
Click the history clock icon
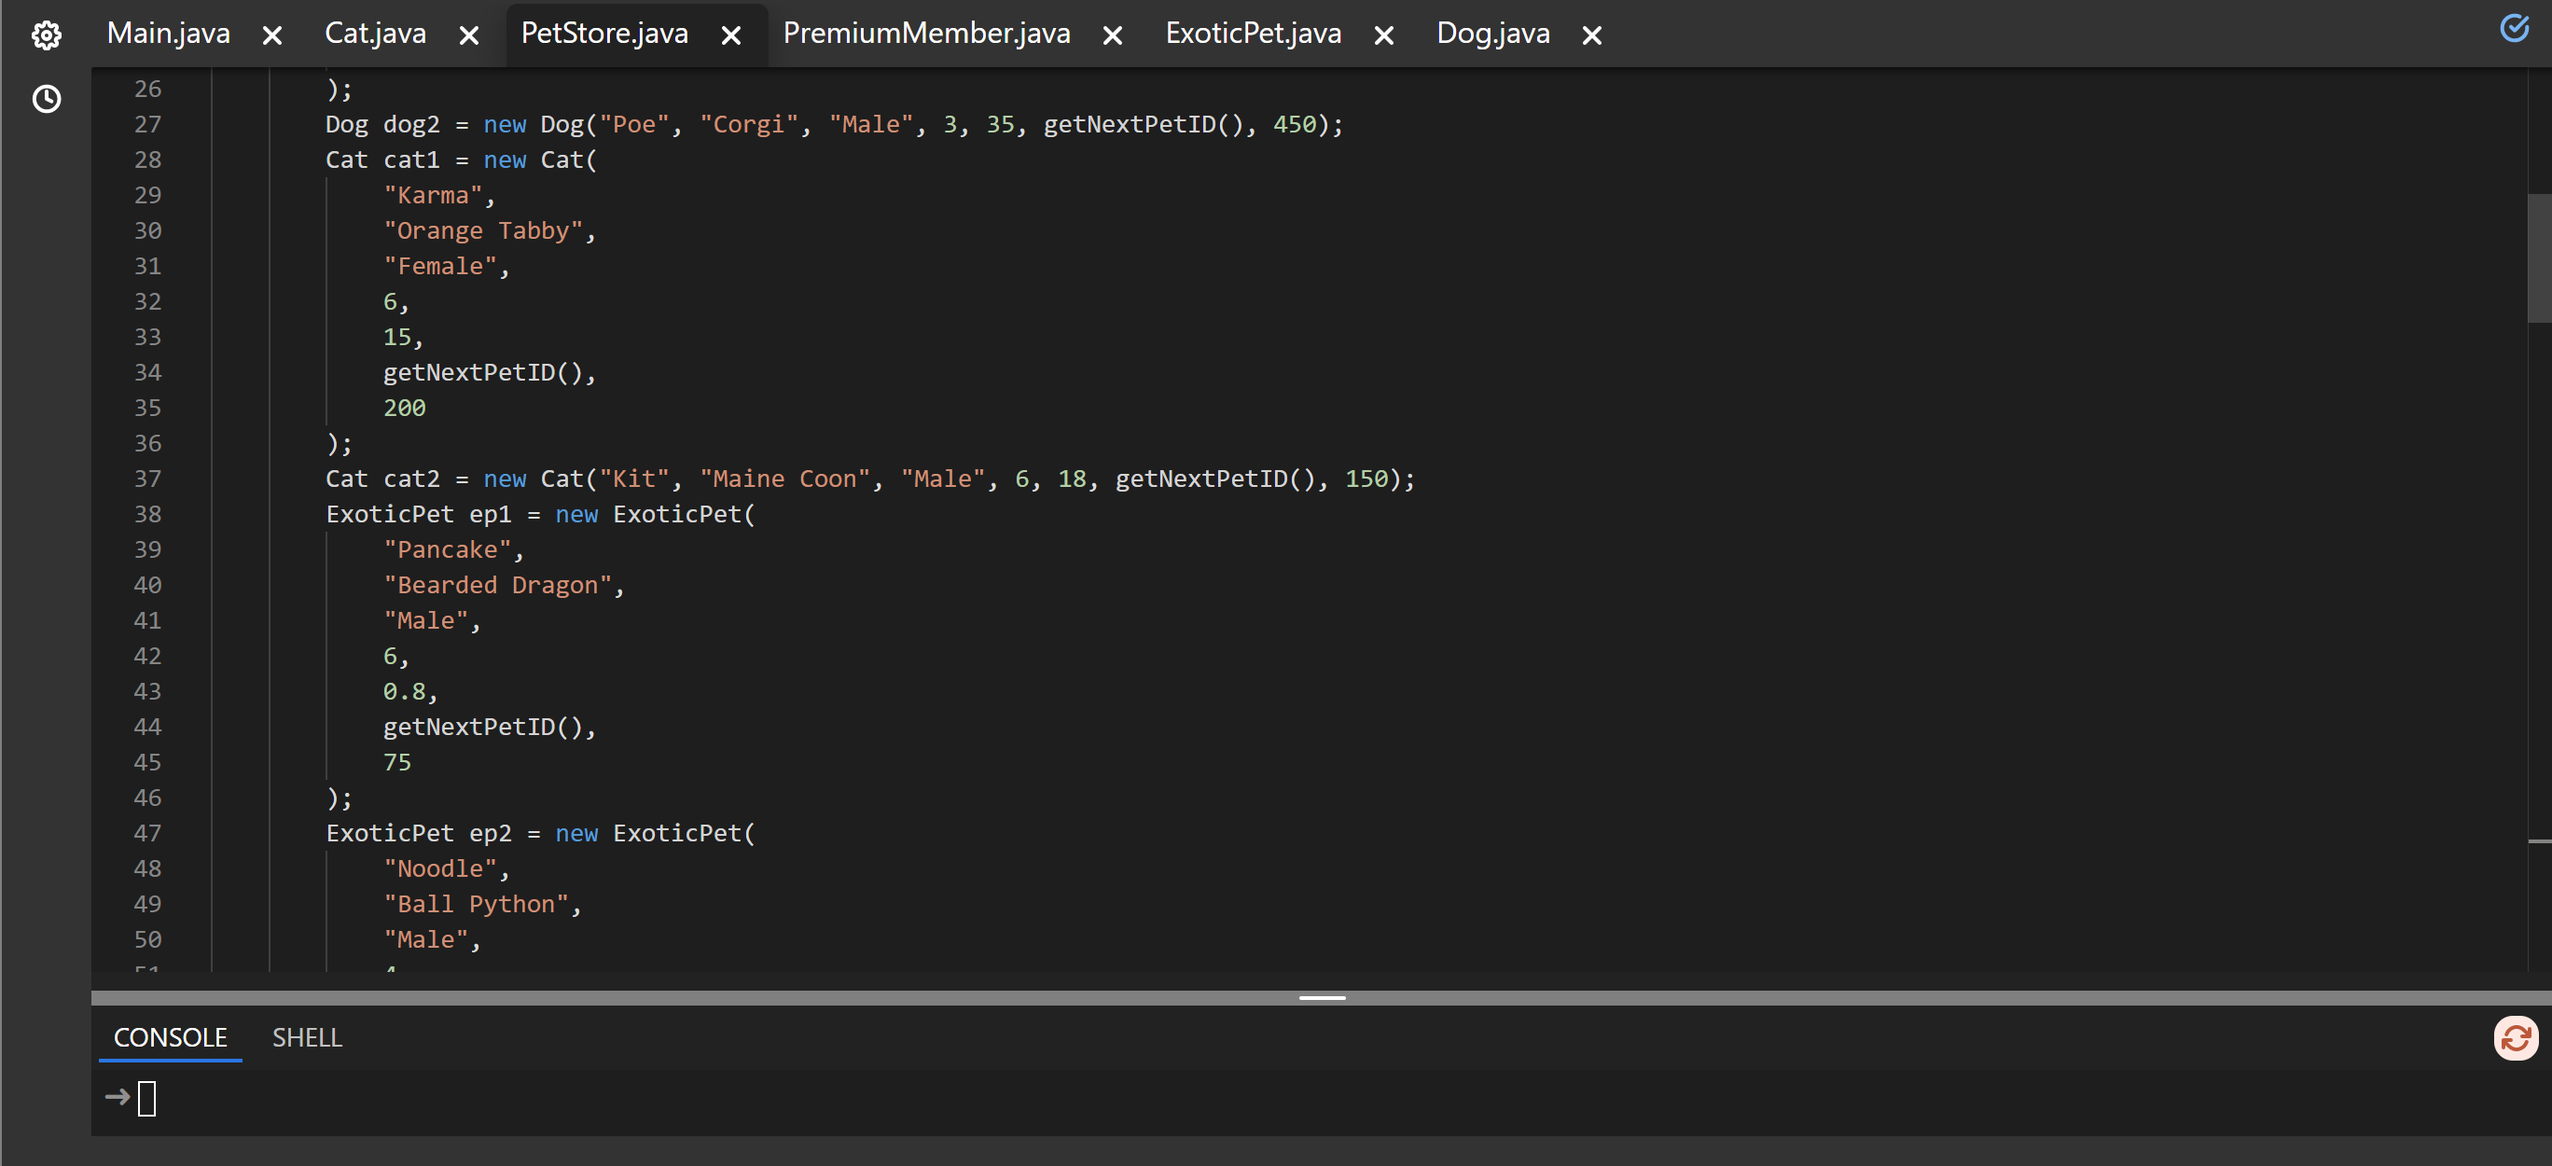click(47, 99)
